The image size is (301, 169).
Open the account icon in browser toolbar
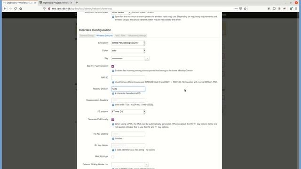point(279,8)
